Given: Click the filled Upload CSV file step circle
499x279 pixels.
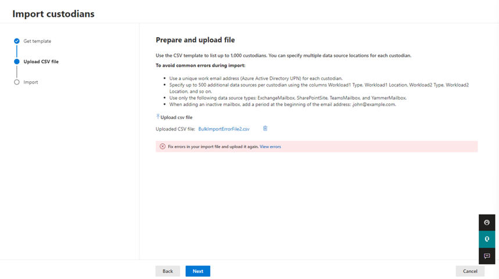Looking at the screenshot, I should point(17,61).
